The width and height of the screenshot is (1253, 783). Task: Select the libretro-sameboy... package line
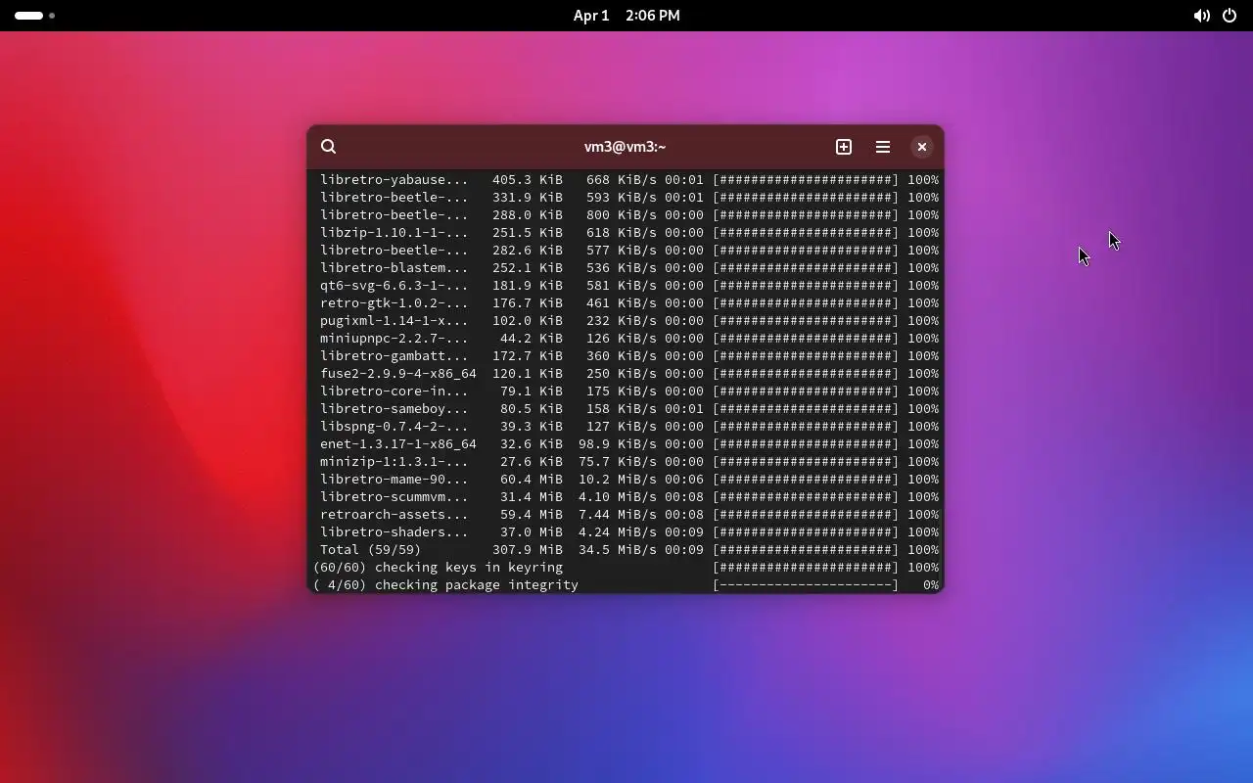(629, 409)
